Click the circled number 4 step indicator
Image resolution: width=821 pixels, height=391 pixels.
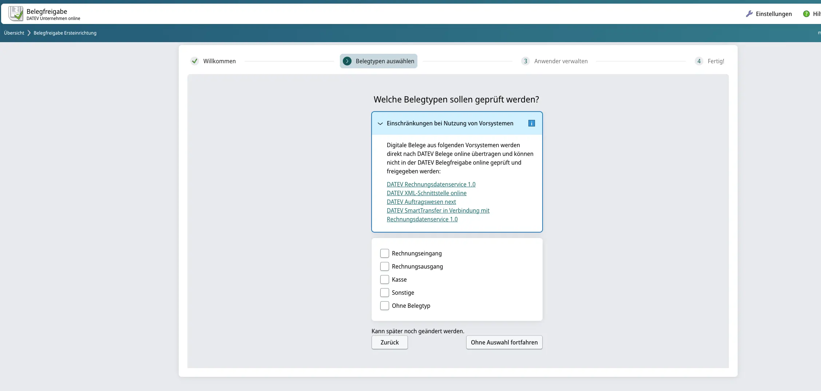pos(698,61)
